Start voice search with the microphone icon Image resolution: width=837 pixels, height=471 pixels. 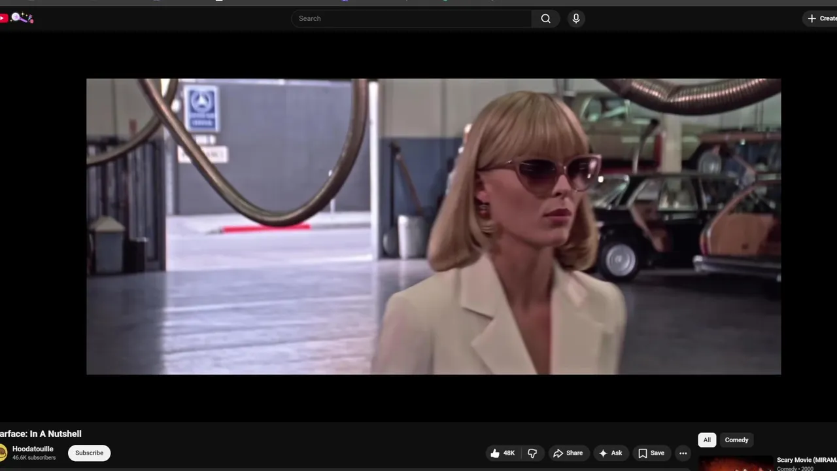coord(576,18)
